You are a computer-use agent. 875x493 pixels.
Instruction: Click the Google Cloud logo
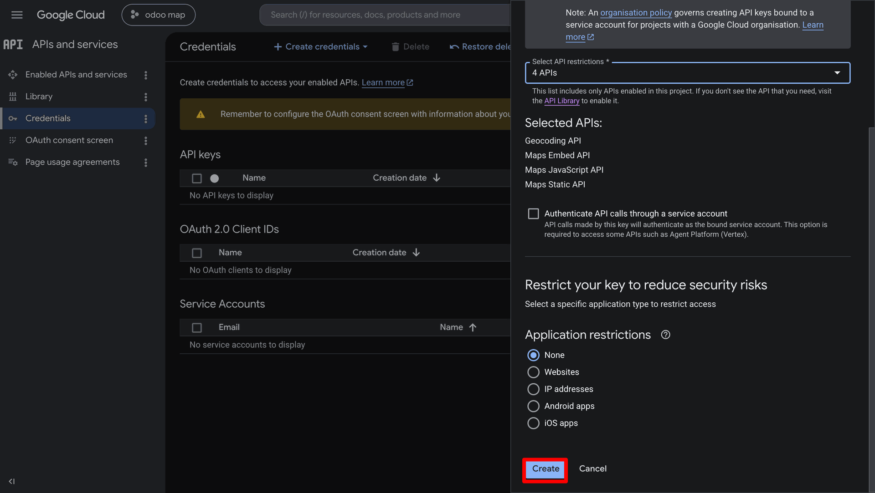click(x=71, y=15)
